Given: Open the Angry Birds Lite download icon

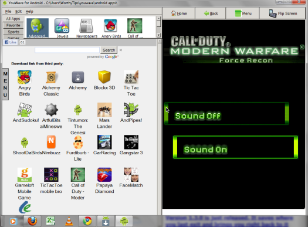Looking at the screenshot, I should coord(25,77).
